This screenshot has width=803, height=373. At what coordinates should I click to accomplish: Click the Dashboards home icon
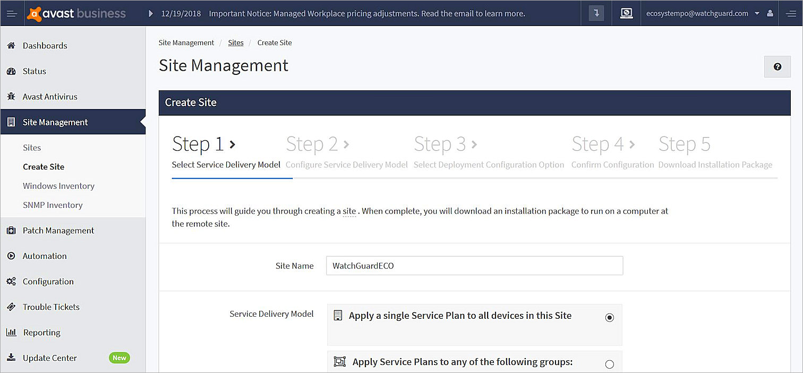click(11, 46)
